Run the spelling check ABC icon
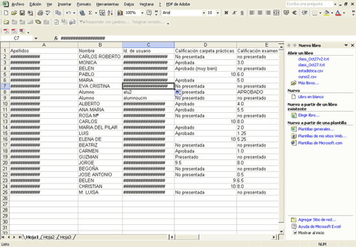Screen dimensions: 356x247 tap(48, 13)
